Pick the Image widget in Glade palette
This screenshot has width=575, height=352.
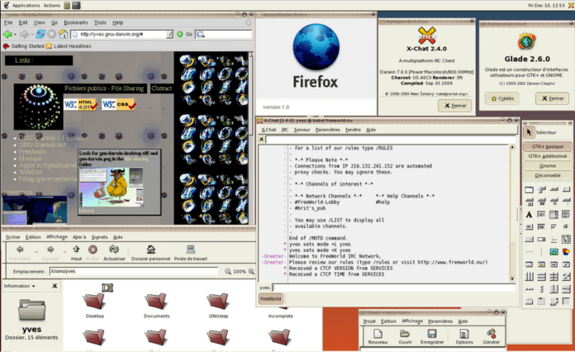(554, 252)
